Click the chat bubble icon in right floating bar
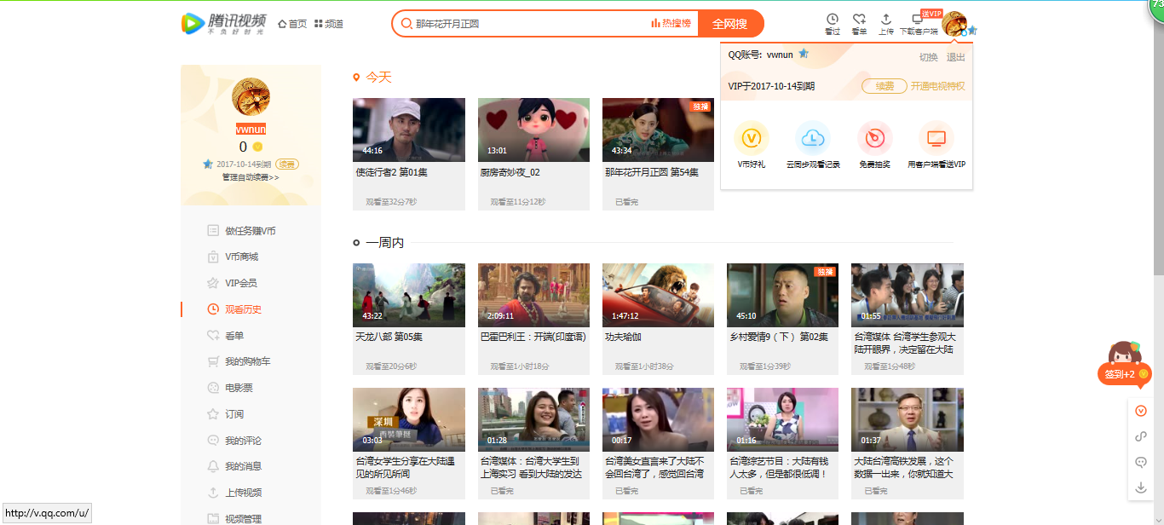 pyautogui.click(x=1141, y=462)
